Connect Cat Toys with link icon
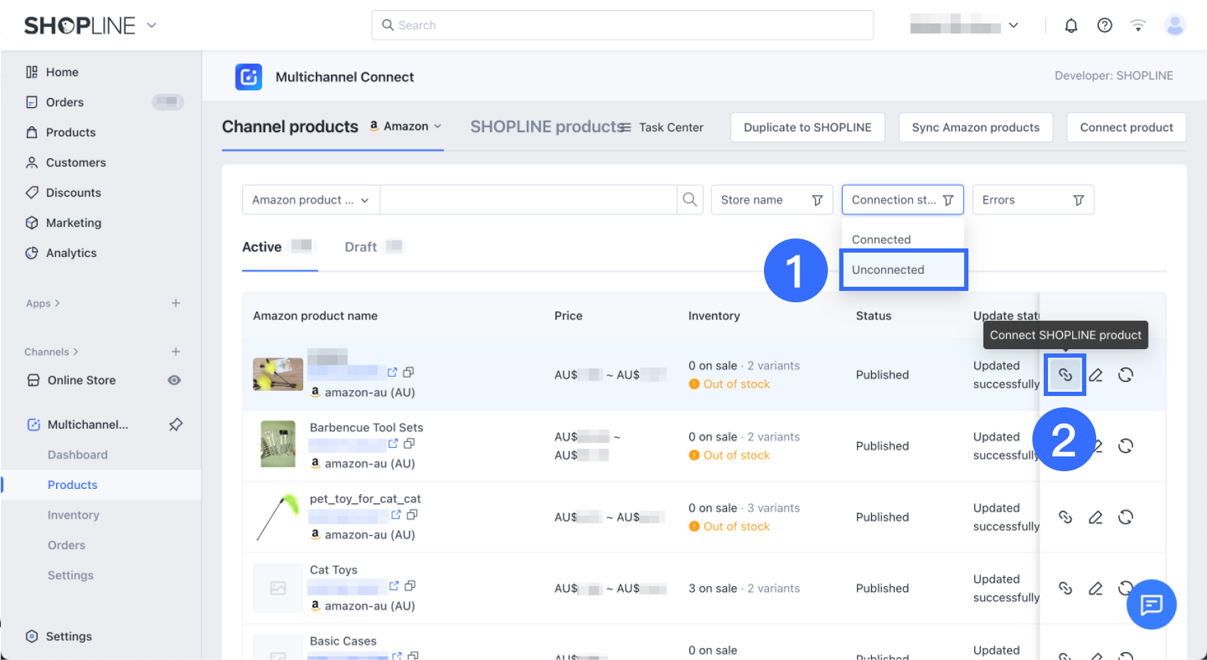 pos(1065,588)
